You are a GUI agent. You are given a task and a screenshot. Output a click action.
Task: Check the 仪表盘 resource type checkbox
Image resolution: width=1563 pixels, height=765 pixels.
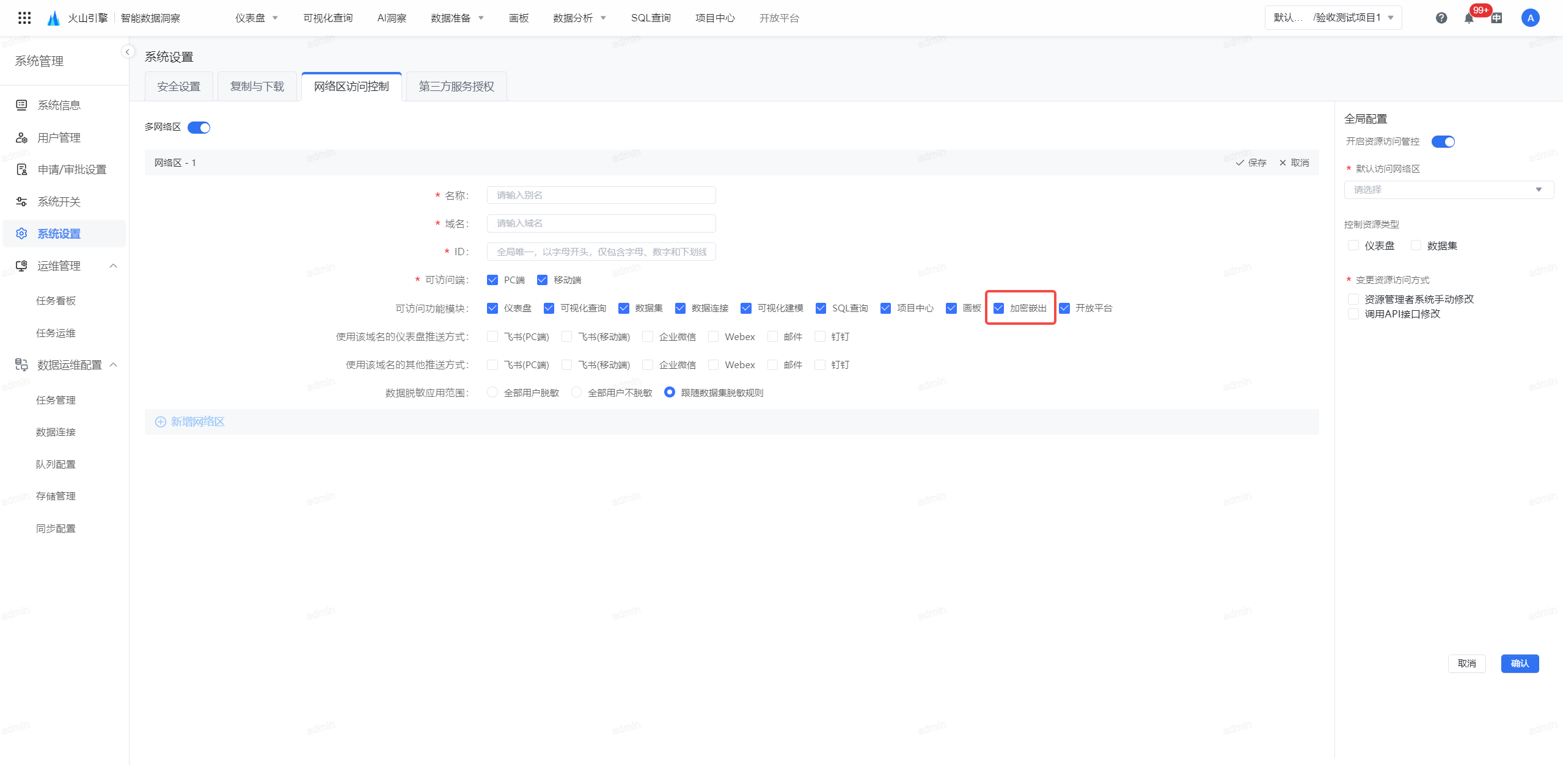click(x=1353, y=245)
